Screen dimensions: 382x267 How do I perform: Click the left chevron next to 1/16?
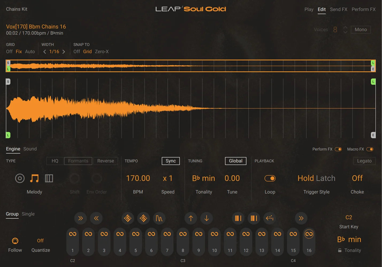point(45,52)
